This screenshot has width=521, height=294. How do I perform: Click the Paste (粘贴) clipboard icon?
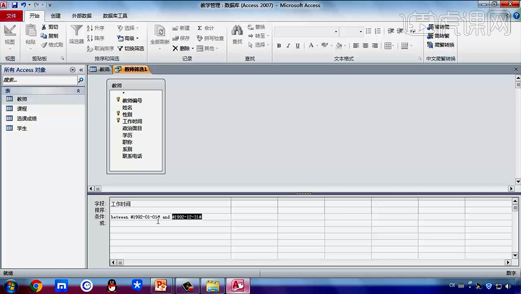pyautogui.click(x=31, y=31)
